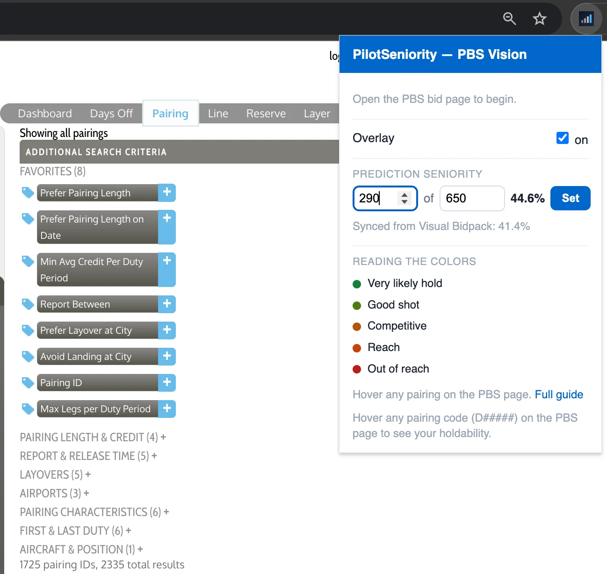Screen dimensions: 607x574
Task: Expand Pairing Length & Credit (4) section
Action: pyautogui.click(x=93, y=437)
